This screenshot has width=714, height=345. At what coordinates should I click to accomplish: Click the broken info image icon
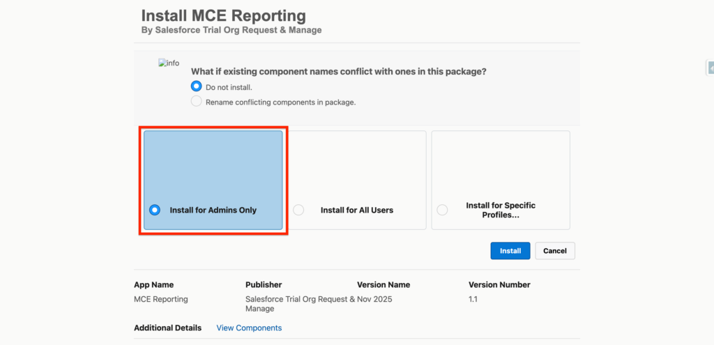click(x=168, y=63)
